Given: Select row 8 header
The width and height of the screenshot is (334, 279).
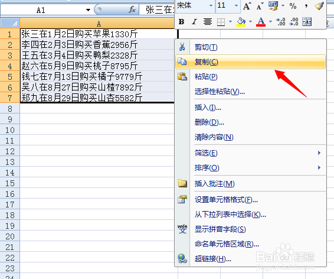Looking at the screenshot, I should tap(10, 109).
